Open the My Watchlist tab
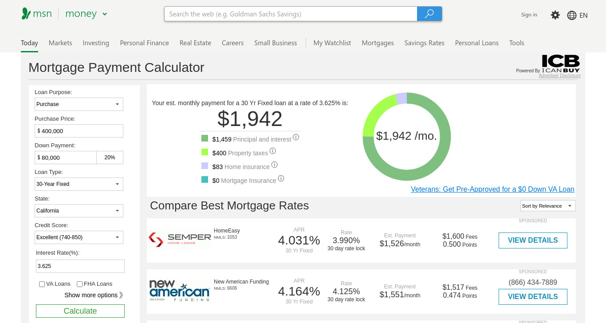The image size is (606, 323). point(332,43)
